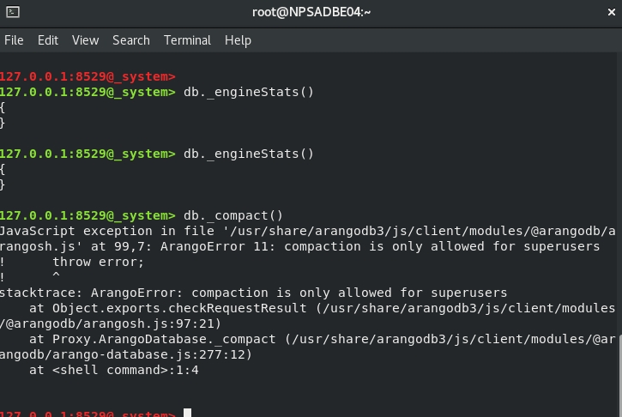The image size is (622, 417).
Task: Click the window title root@NPSADBE04:~
Action: (x=311, y=12)
